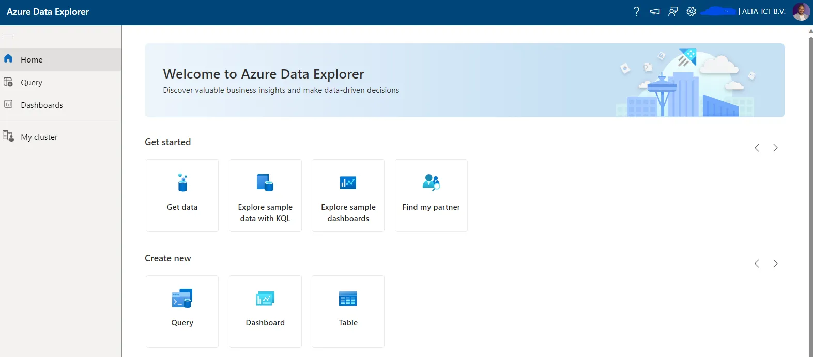Click the Discover valuable business insights subtitle
This screenshot has width=813, height=357.
click(x=281, y=90)
